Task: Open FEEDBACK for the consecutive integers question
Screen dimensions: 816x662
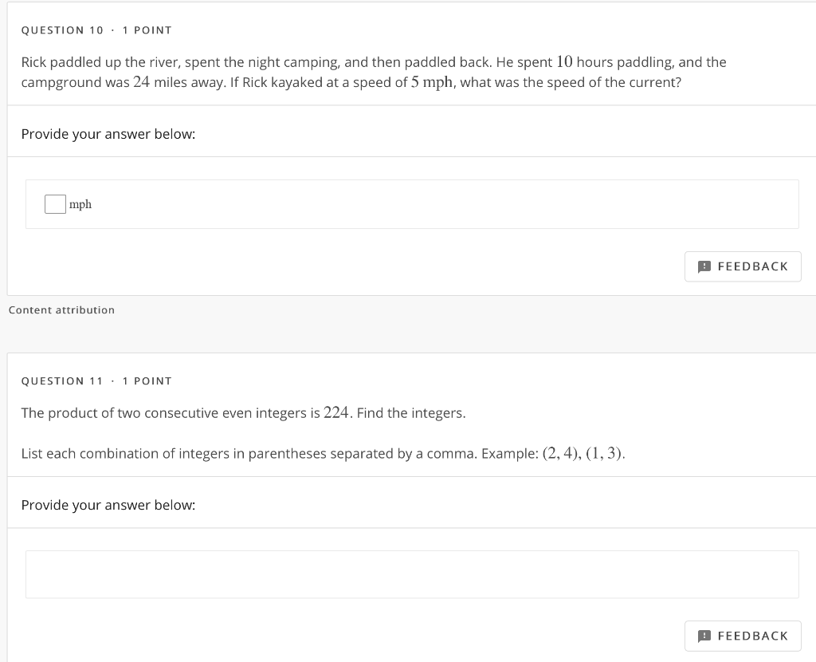Action: coord(743,636)
